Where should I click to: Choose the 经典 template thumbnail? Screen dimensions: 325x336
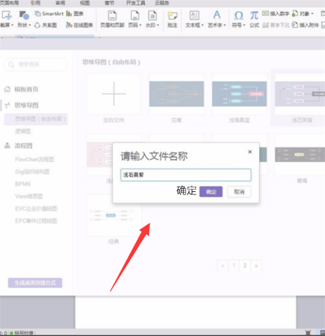114,216
